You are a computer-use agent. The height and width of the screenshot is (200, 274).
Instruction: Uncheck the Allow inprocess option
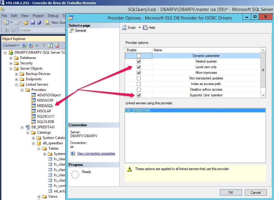[139, 73]
